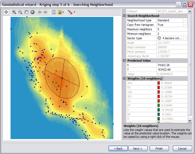Click the surface display map icon
Screen dimensions: 195x154
[60, 12]
